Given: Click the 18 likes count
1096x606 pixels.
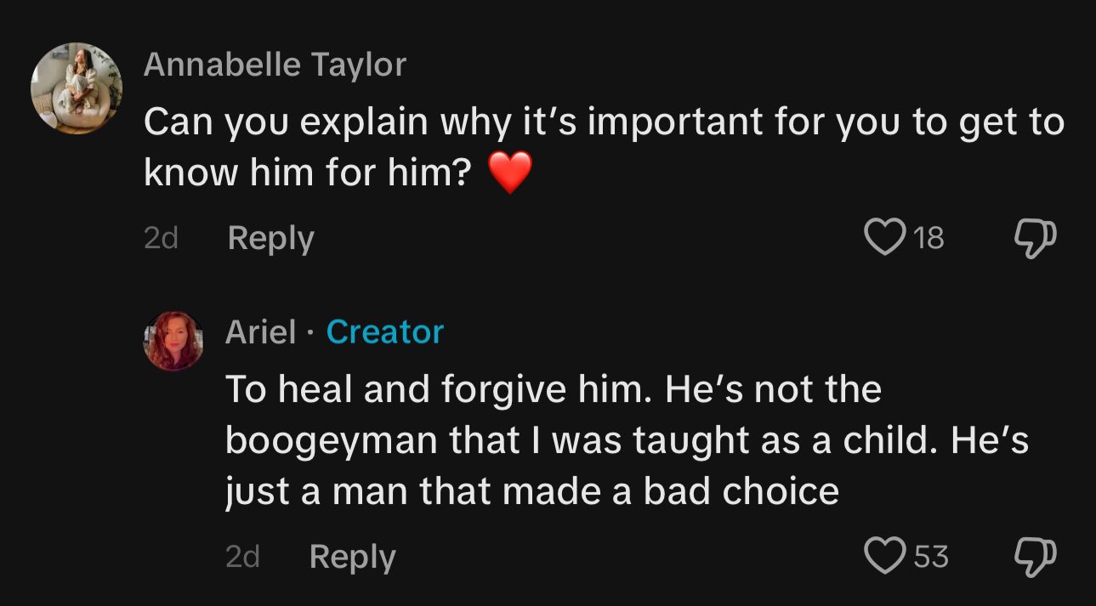Looking at the screenshot, I should pyautogui.click(x=928, y=238).
